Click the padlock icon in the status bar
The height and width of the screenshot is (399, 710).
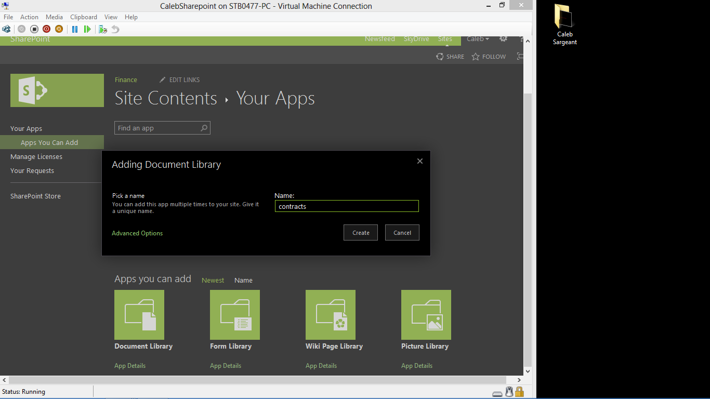519,392
